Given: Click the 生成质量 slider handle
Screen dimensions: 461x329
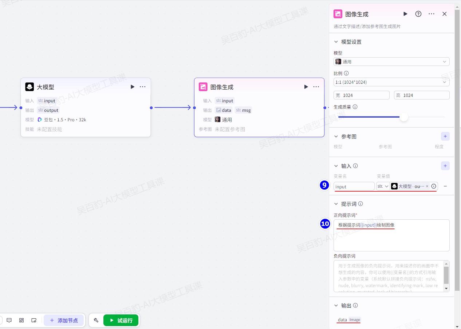Looking at the screenshot, I should pos(403,117).
